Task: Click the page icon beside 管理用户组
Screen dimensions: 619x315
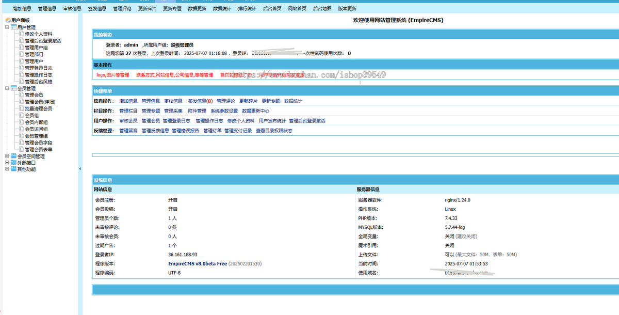Action: click(x=21, y=48)
